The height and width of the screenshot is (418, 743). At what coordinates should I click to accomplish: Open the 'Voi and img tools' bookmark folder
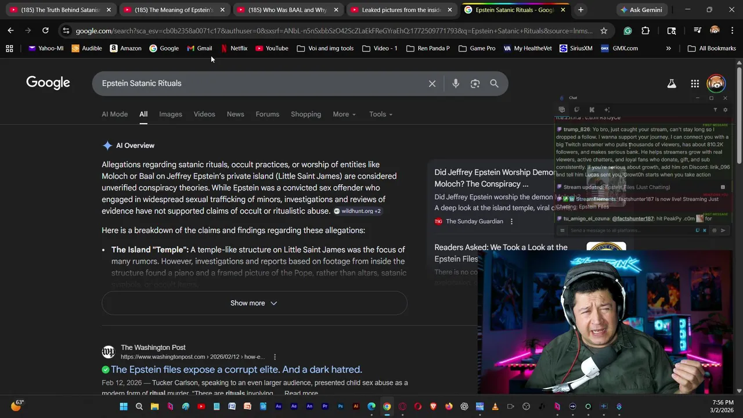[325, 48]
